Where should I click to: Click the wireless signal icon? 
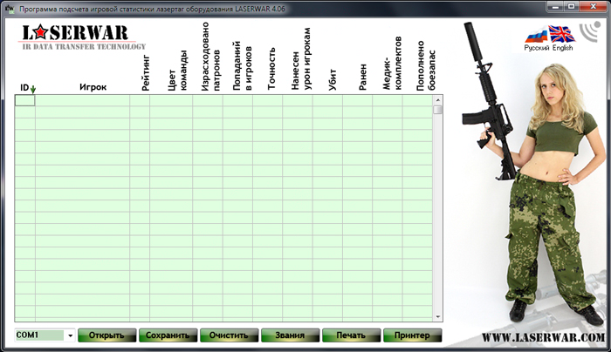[x=590, y=31]
